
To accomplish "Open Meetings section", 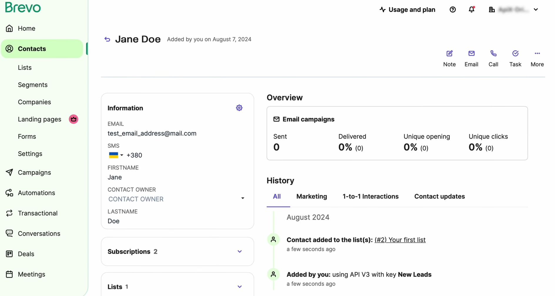I will point(31,274).
